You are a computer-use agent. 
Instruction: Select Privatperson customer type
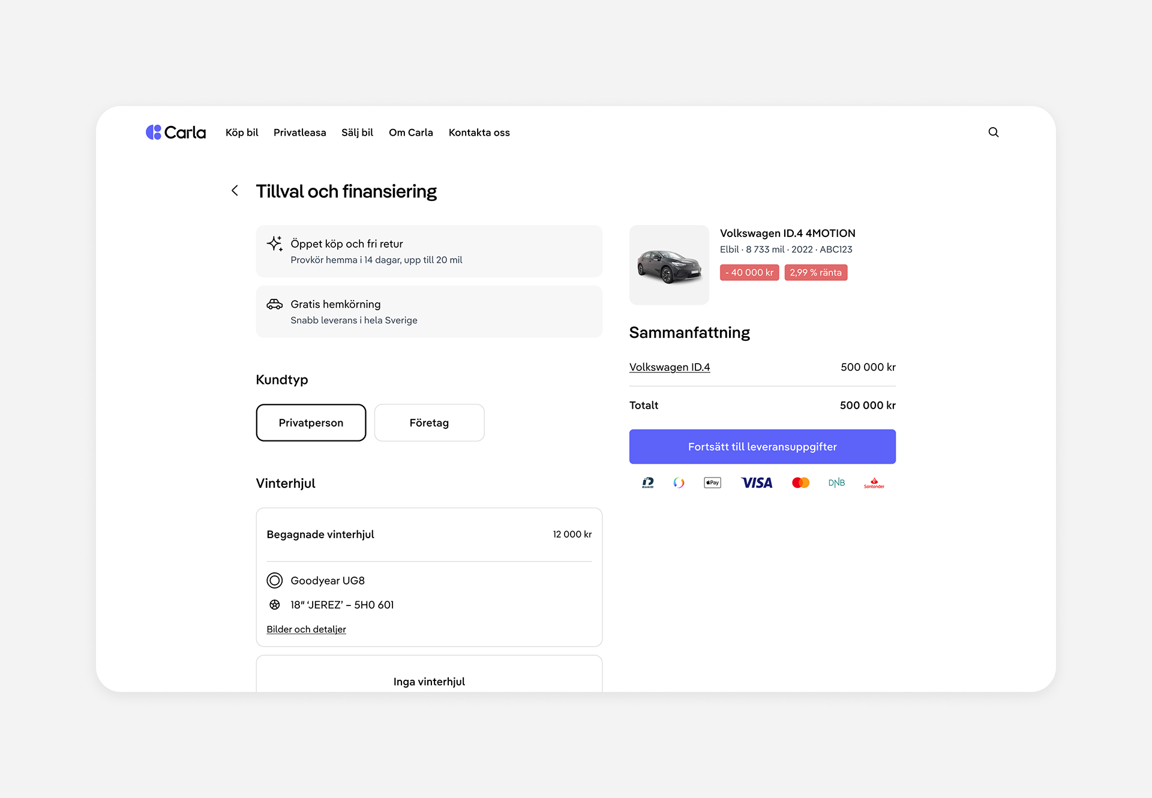coord(311,423)
